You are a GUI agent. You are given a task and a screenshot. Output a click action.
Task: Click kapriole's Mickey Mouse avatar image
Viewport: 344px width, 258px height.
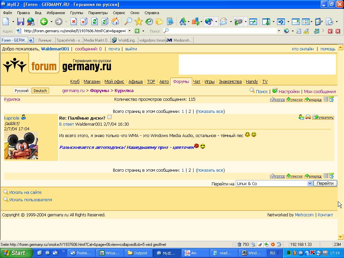[x=21, y=145]
